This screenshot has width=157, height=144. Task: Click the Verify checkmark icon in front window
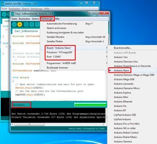coord(14,24)
